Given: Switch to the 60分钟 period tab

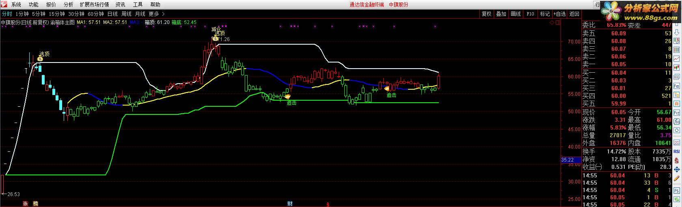Looking at the screenshot, I should point(96,14).
